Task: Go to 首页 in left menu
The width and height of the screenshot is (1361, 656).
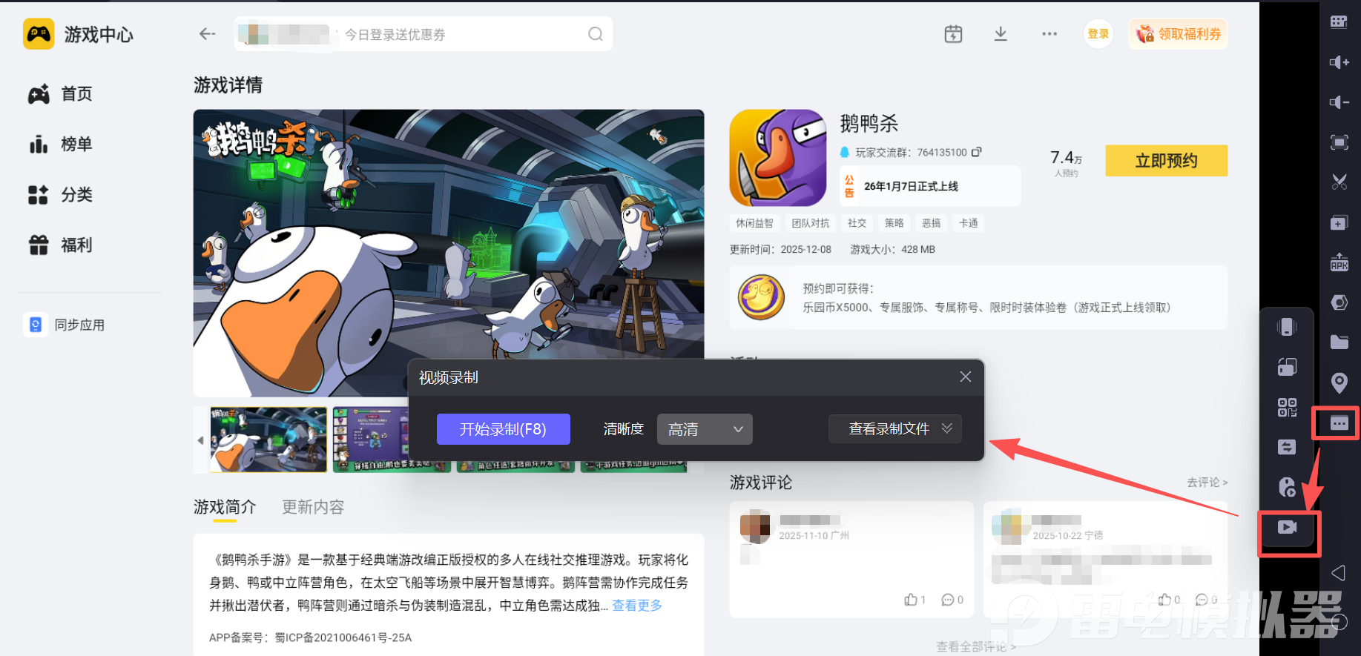Action: [60, 94]
